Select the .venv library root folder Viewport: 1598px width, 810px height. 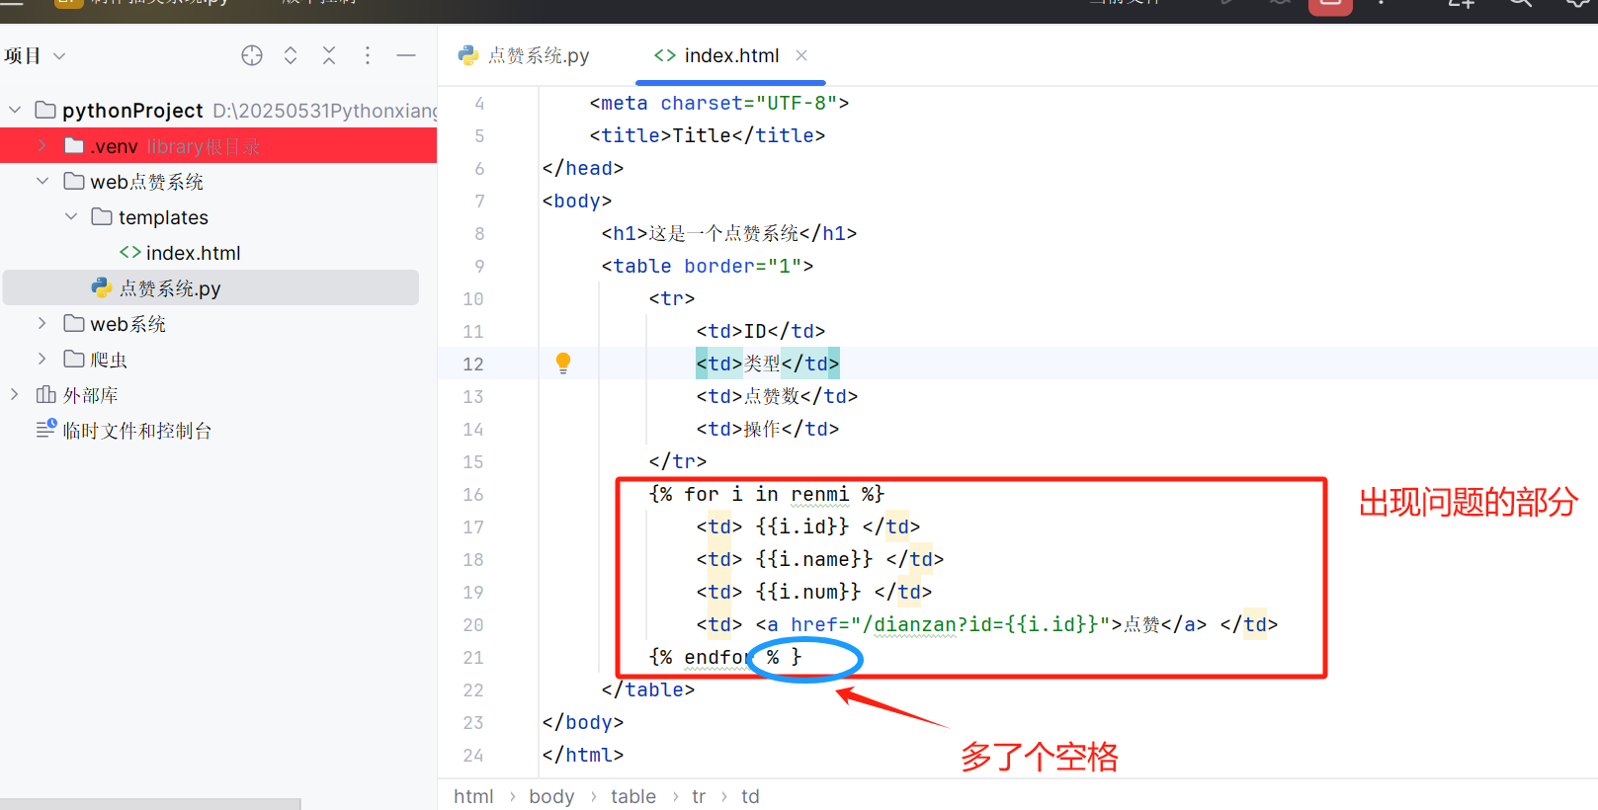pos(218,146)
